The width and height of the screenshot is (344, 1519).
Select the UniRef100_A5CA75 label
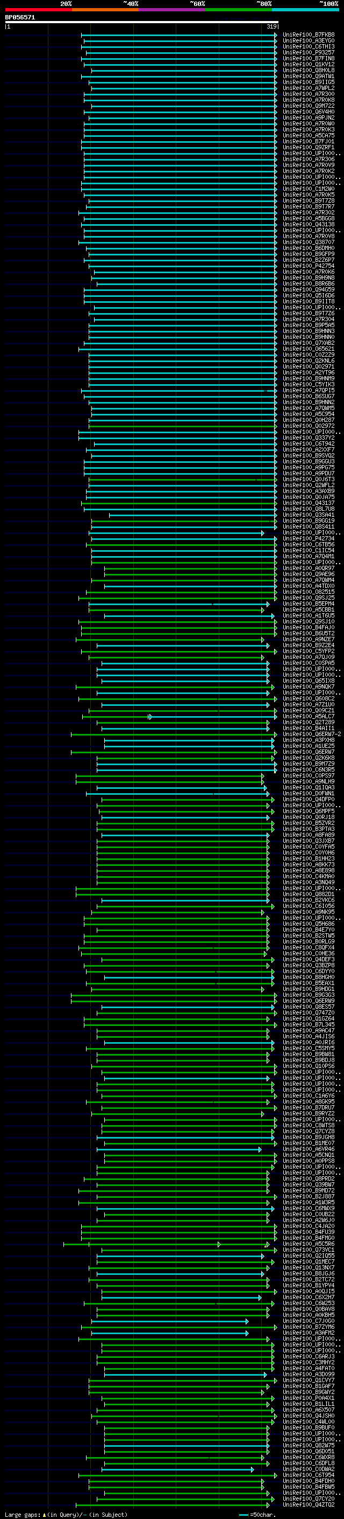309,136
